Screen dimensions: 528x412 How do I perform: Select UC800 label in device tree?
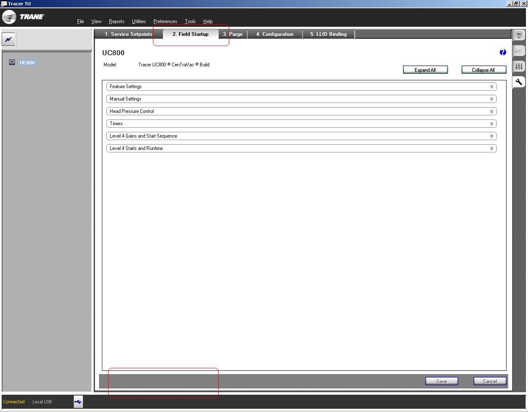coord(27,63)
